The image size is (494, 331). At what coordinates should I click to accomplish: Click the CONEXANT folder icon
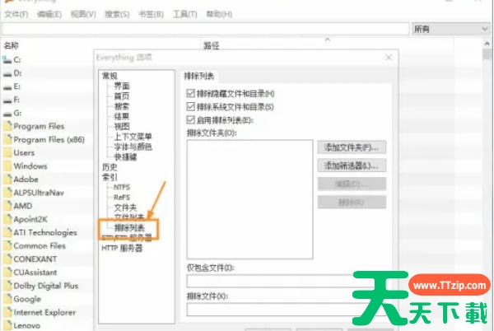(x=7, y=259)
